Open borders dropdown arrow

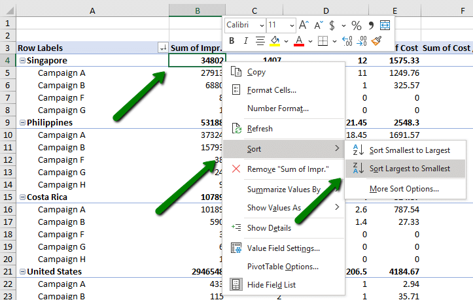334,41
